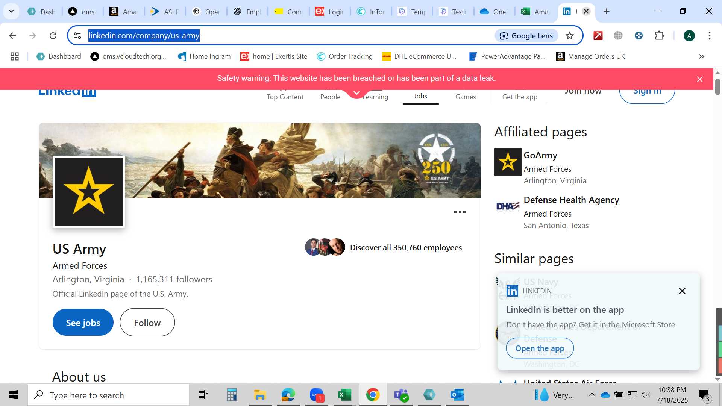Screen dimensions: 722x406
Task: Open Microsoft Edge from the taskbar
Action: tap(288, 395)
